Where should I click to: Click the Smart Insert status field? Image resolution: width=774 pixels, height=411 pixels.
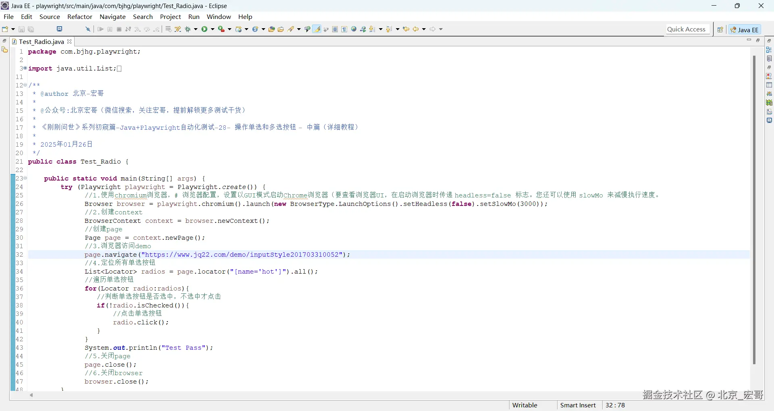tap(578, 405)
